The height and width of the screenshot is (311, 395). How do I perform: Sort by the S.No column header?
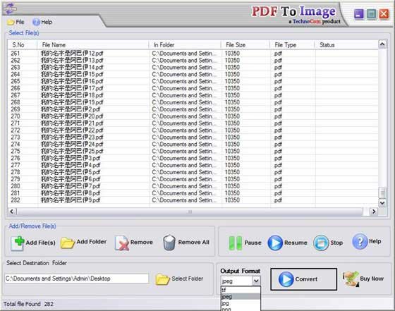point(22,45)
